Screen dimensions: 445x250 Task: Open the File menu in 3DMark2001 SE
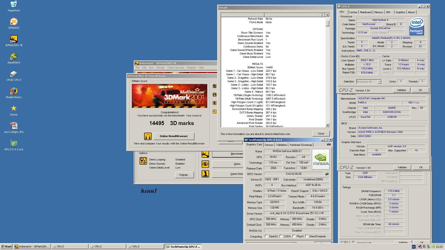click(x=137, y=68)
